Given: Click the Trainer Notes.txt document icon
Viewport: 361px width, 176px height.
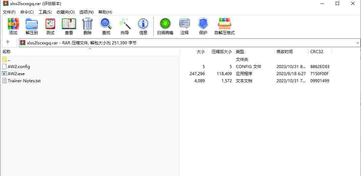Looking at the screenshot, I should pos(4,81).
